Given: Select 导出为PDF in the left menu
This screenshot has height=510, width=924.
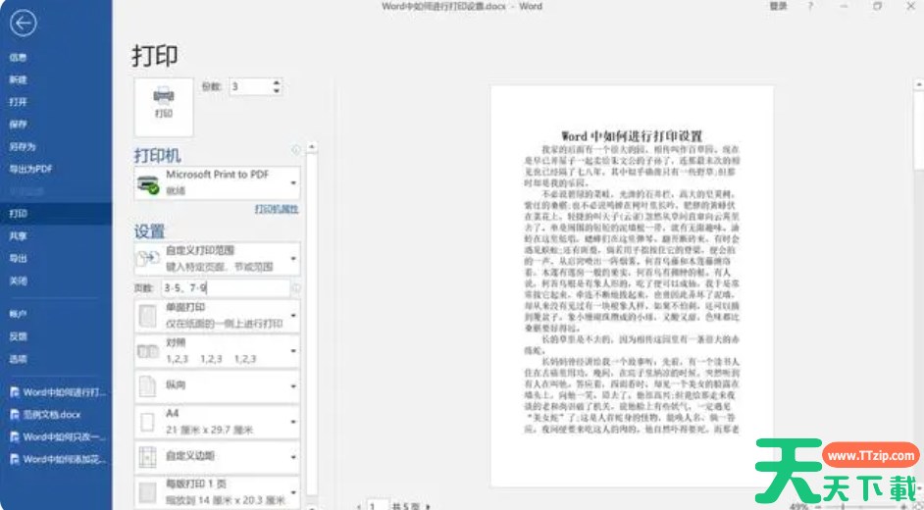Looking at the screenshot, I should click(x=31, y=169).
